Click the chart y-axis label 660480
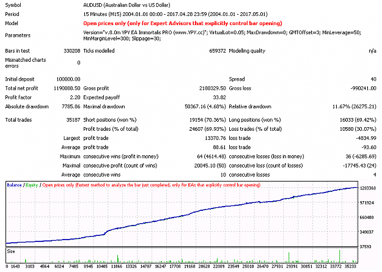The height and width of the screenshot is (272, 382). point(367,218)
